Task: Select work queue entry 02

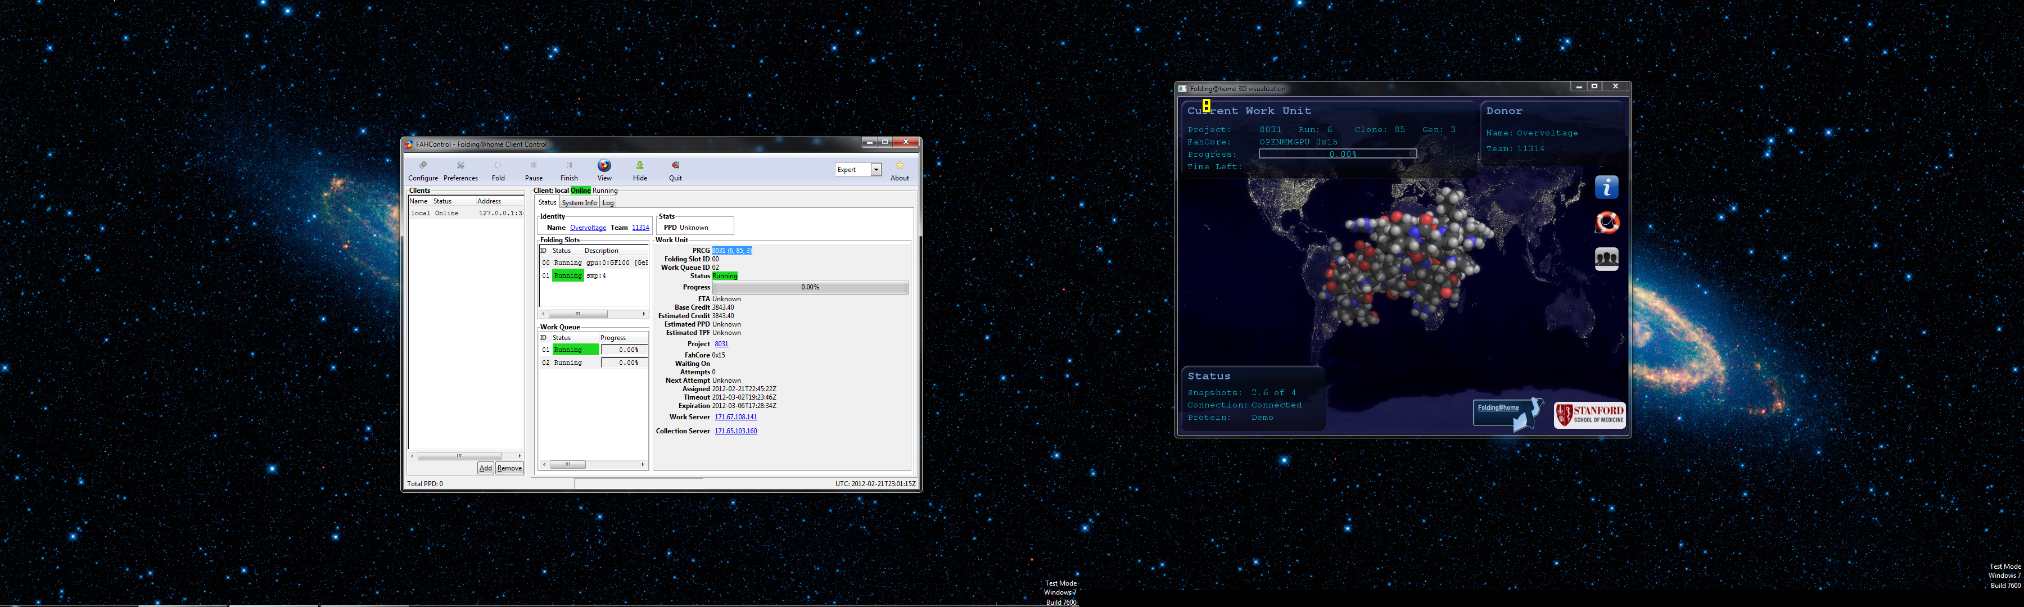Action: [x=593, y=363]
